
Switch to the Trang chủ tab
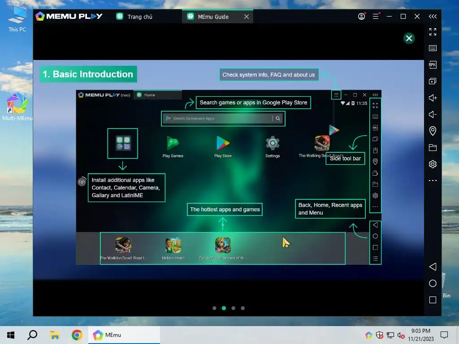134,17
